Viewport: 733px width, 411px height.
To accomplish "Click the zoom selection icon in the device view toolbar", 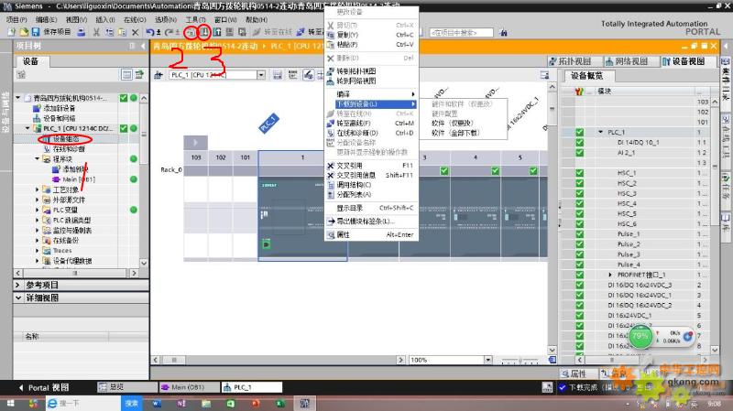I will tap(308, 75).
